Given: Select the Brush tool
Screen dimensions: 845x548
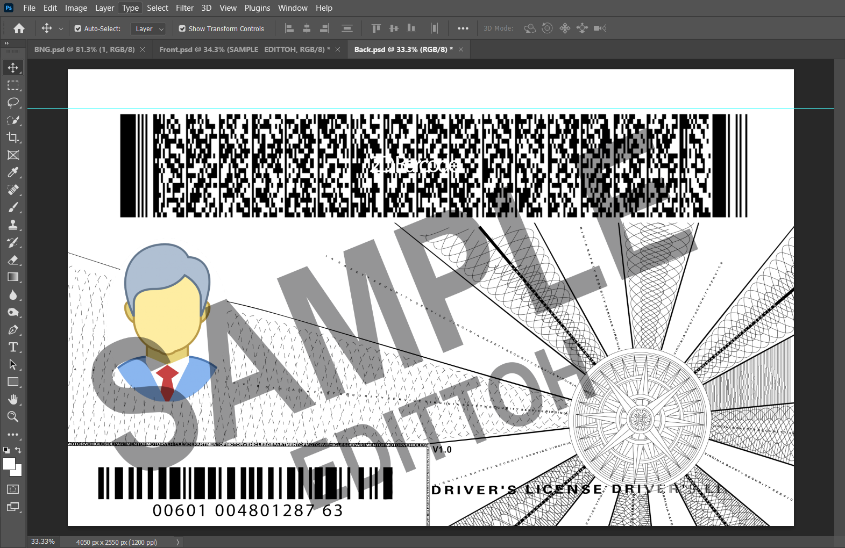Looking at the screenshot, I should [x=13, y=207].
